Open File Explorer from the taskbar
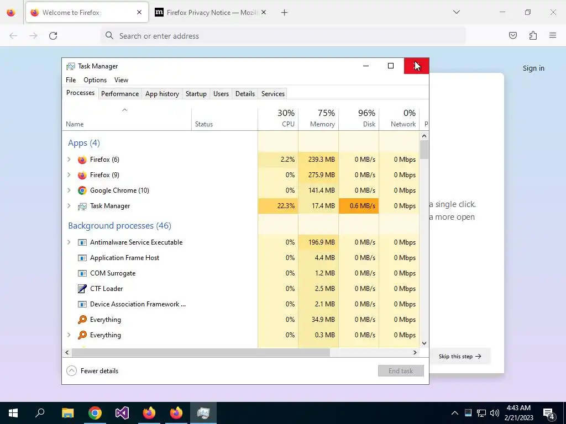 (67, 413)
